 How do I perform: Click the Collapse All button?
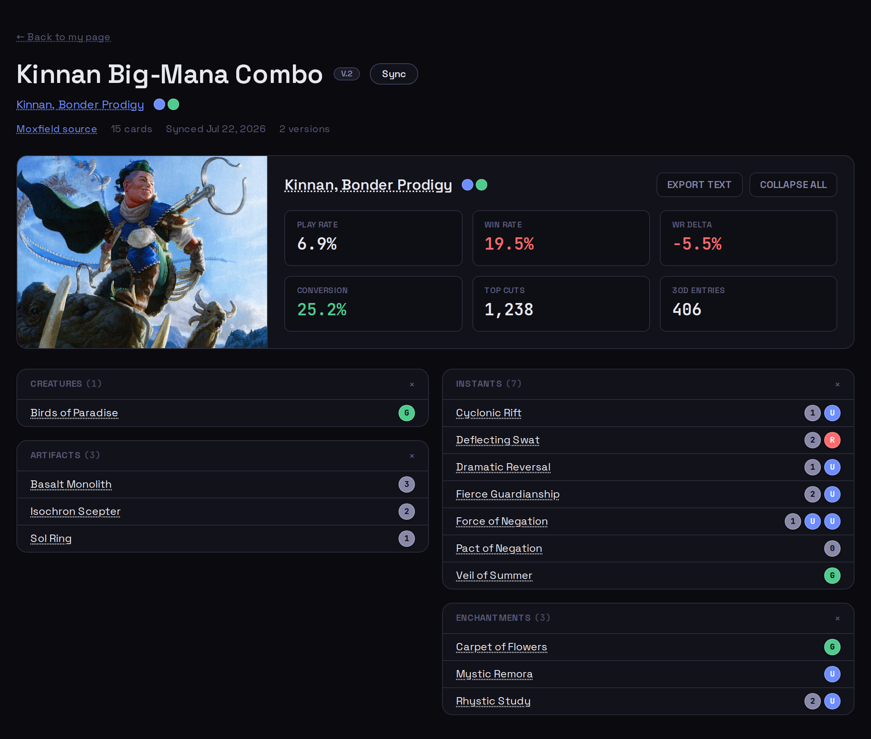click(793, 185)
